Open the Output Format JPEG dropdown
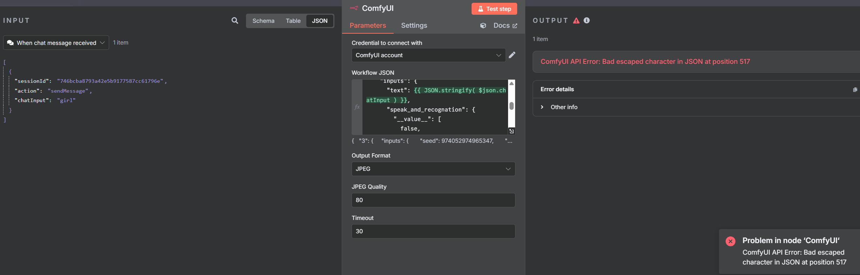The height and width of the screenshot is (275, 860). [433, 169]
